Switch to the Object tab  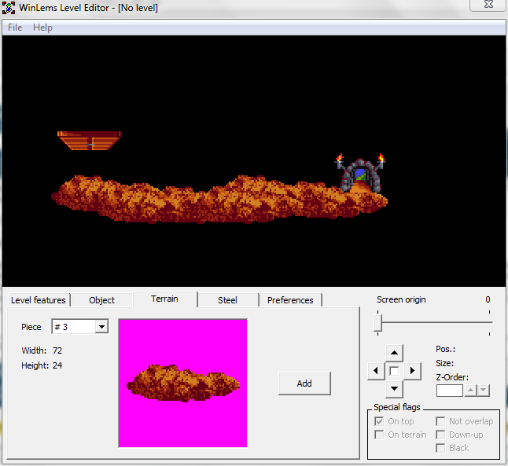tap(101, 300)
